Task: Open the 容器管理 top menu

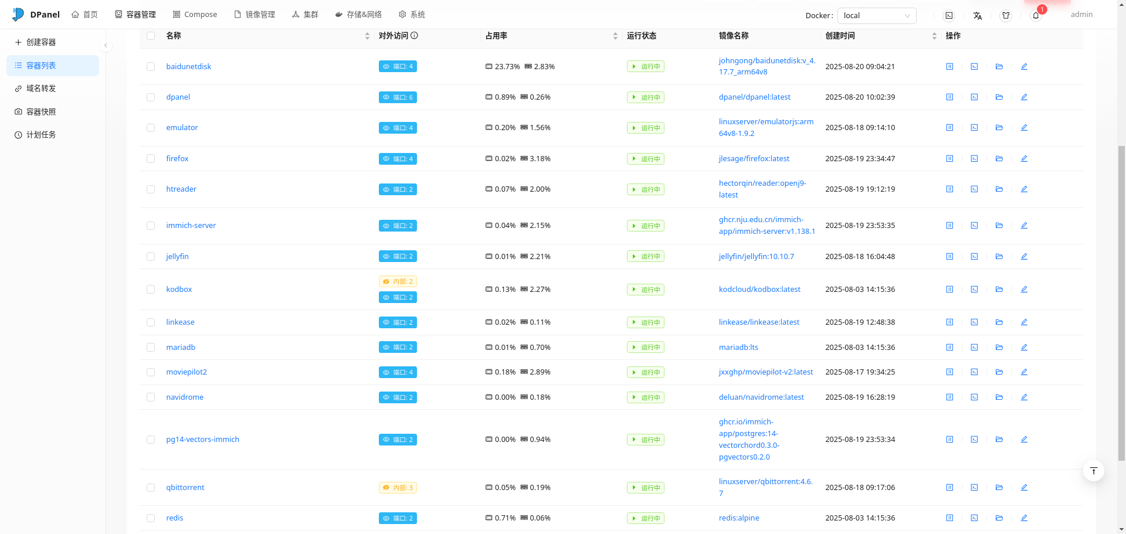Action: (x=135, y=15)
